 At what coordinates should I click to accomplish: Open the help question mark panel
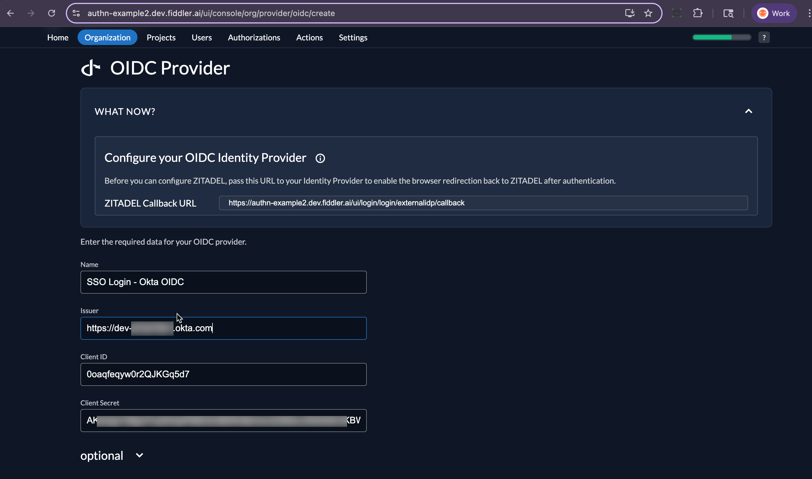764,37
